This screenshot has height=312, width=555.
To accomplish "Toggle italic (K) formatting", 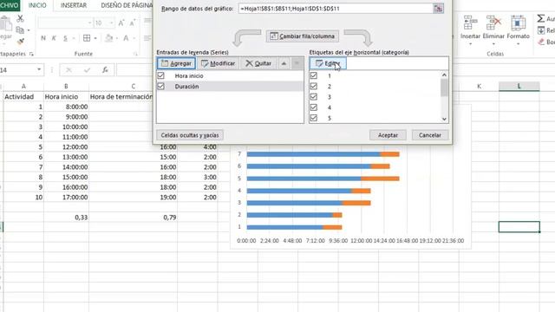I will (54, 38).
